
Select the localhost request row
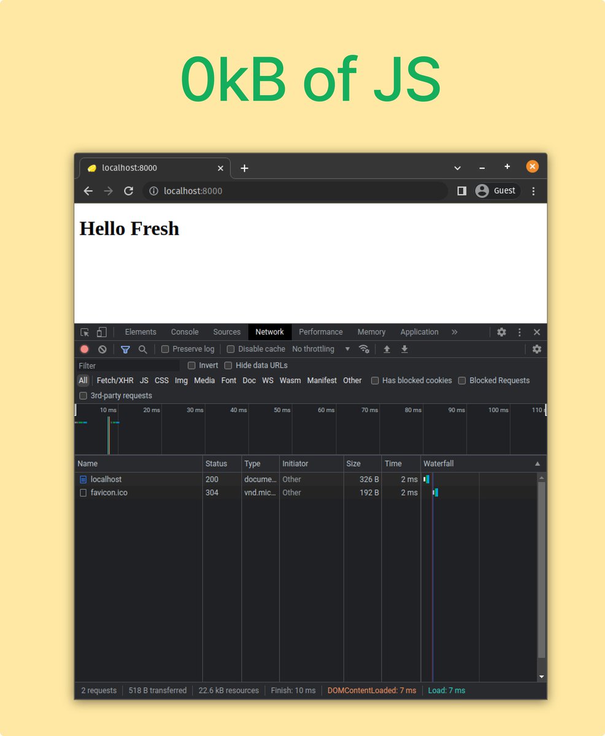pos(306,479)
